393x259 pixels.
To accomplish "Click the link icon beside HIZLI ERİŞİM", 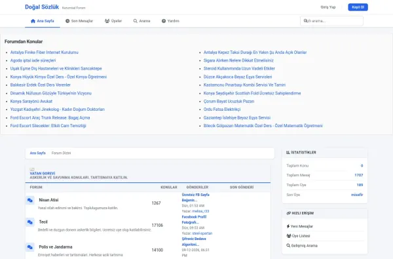I will pos(288,213).
